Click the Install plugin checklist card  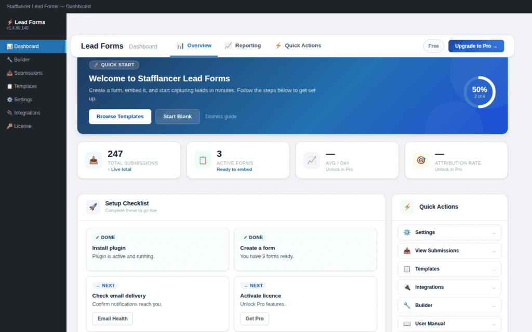tap(157, 250)
